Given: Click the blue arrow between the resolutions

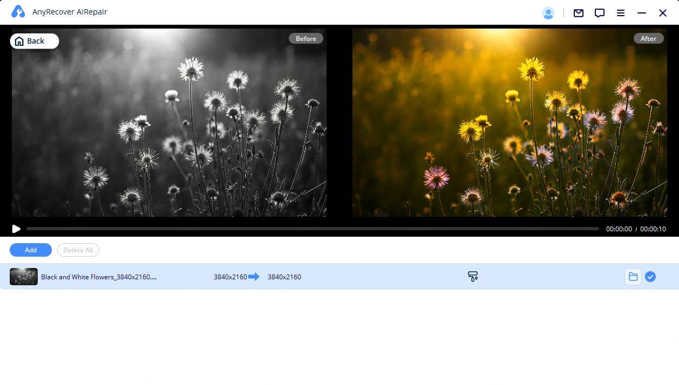Looking at the screenshot, I should point(254,277).
